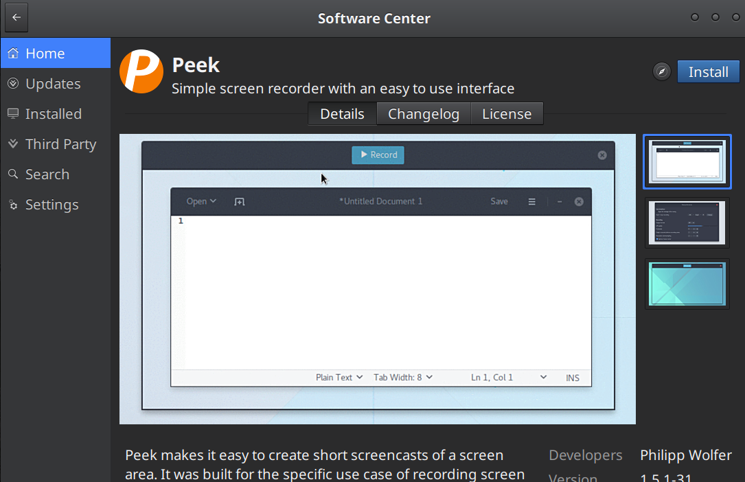Open the Peek website compass icon

pyautogui.click(x=661, y=71)
